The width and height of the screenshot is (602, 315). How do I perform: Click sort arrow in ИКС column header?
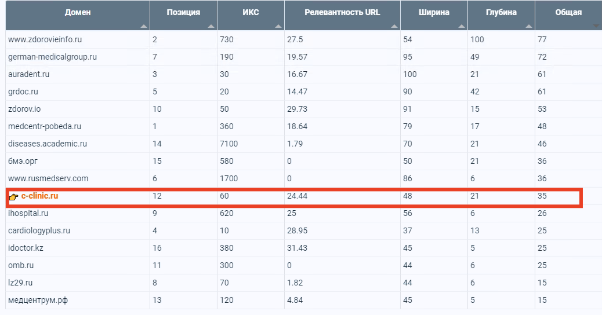278,26
